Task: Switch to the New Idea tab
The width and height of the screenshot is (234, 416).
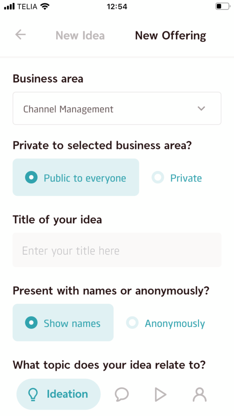Action: [x=80, y=35]
